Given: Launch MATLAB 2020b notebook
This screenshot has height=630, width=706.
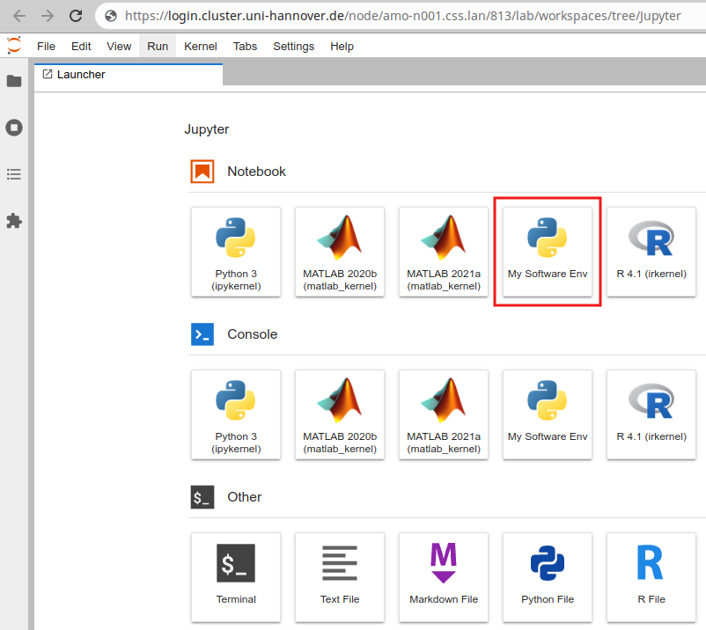Looking at the screenshot, I should point(340,252).
